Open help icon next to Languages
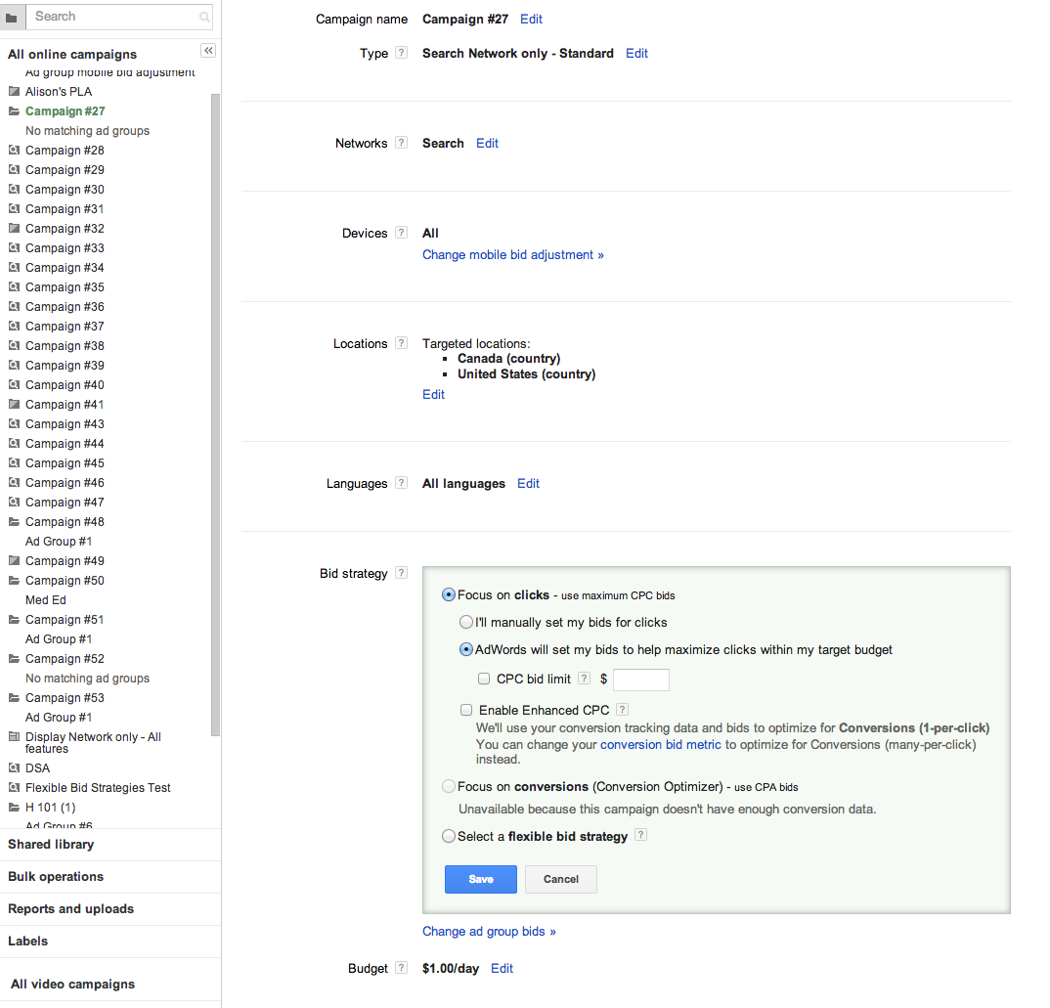 coord(401,483)
